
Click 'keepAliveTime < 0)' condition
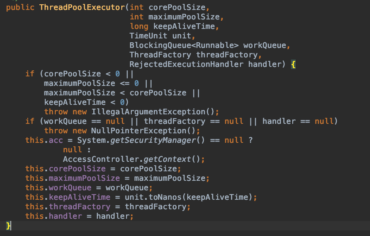(x=86, y=102)
